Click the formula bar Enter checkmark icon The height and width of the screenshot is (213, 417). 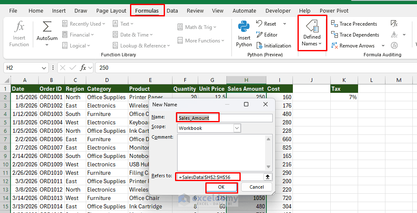pyautogui.click(x=73, y=68)
